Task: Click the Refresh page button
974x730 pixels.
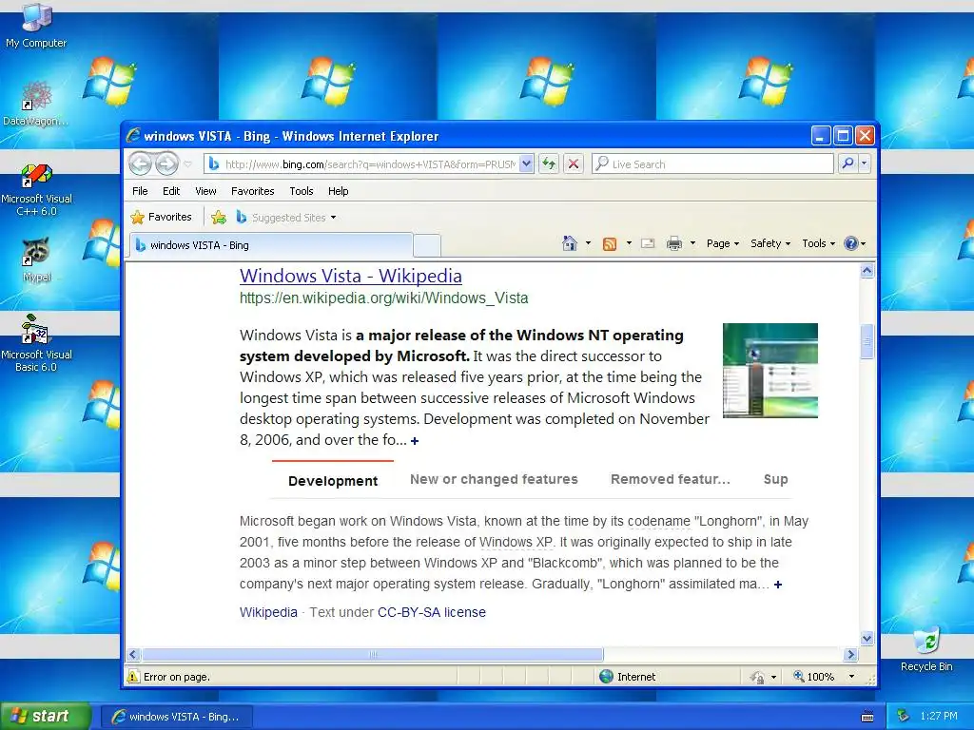Action: tap(549, 163)
